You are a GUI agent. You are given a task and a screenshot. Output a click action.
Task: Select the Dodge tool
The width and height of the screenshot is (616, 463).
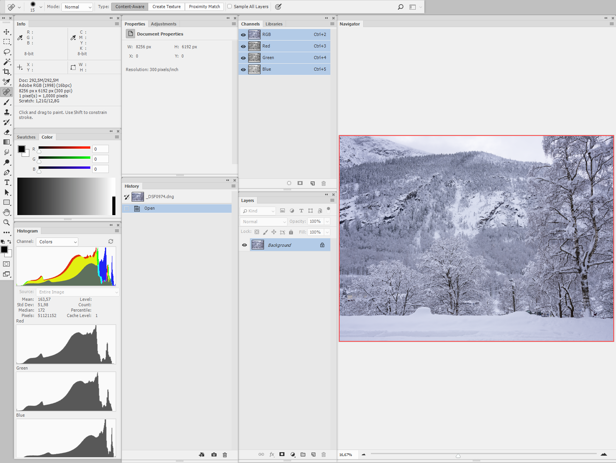click(x=7, y=162)
